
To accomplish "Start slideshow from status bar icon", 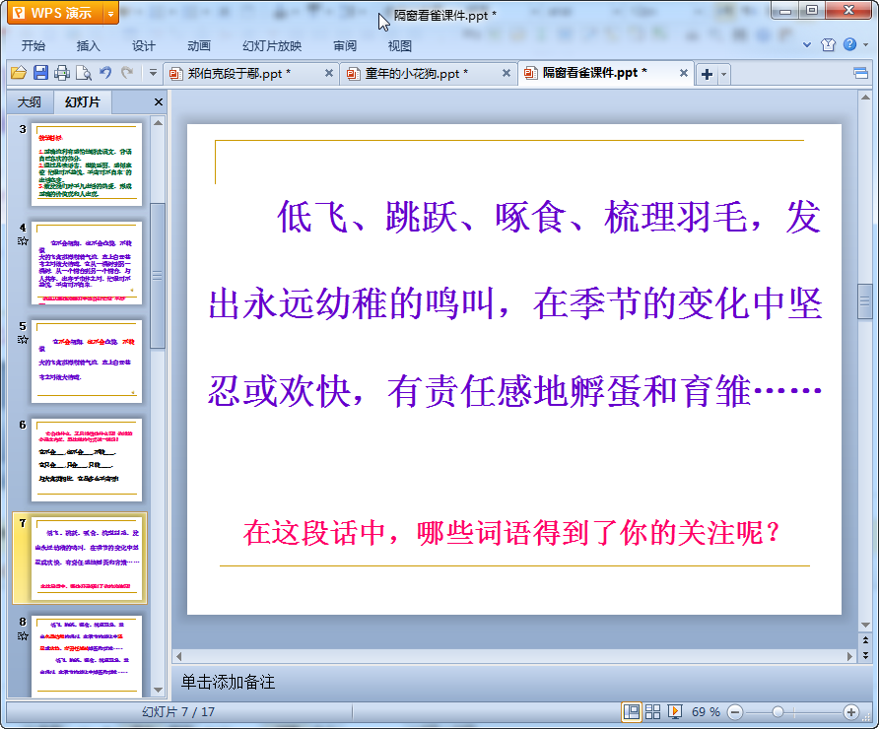I will tap(675, 712).
